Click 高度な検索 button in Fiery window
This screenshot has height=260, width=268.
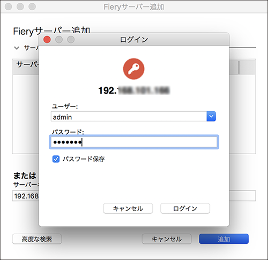37,239
